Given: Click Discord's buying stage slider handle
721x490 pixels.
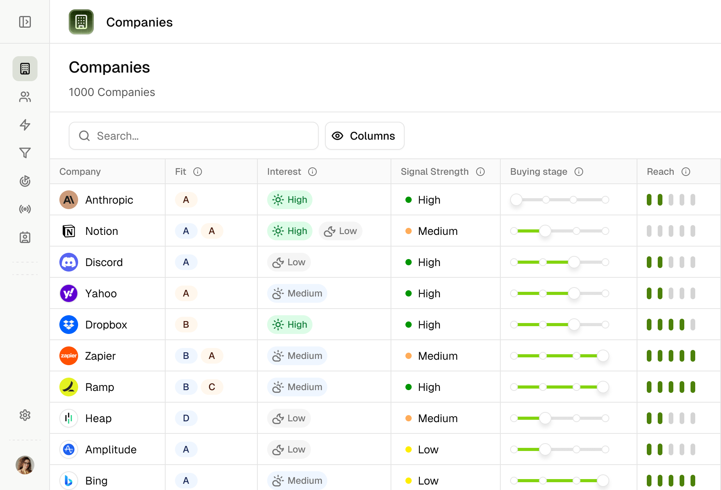Looking at the screenshot, I should point(574,262).
